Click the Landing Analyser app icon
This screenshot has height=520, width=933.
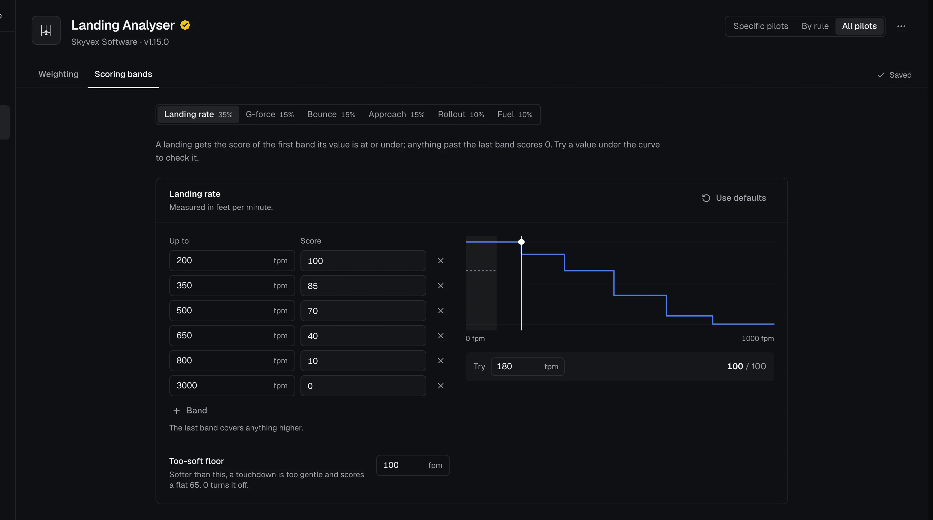[x=46, y=30]
